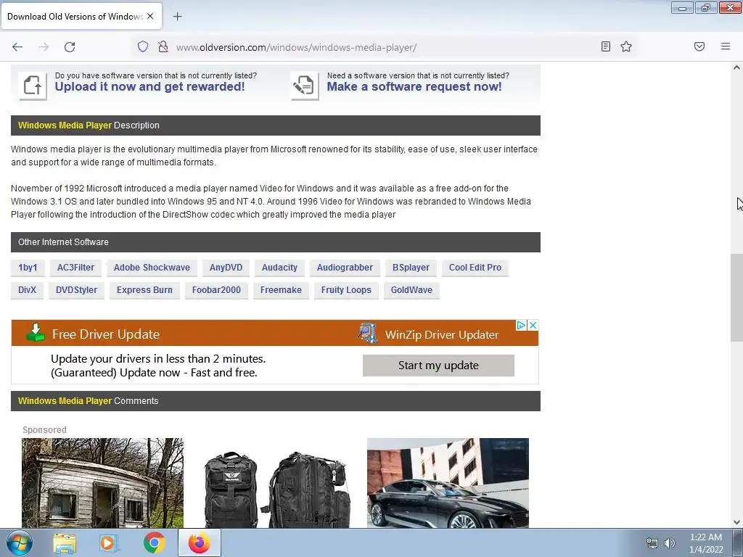Click the Windows Media Player Description header
This screenshot has width=743, height=557.
point(275,125)
